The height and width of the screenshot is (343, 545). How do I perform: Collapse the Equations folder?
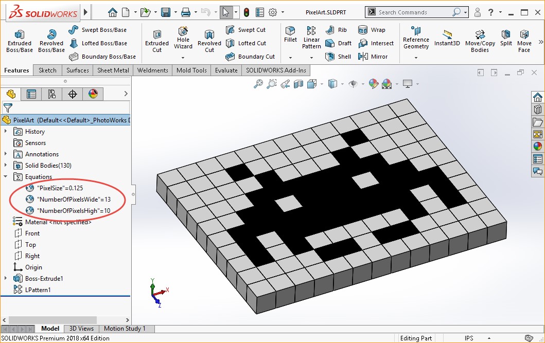(x=6, y=176)
